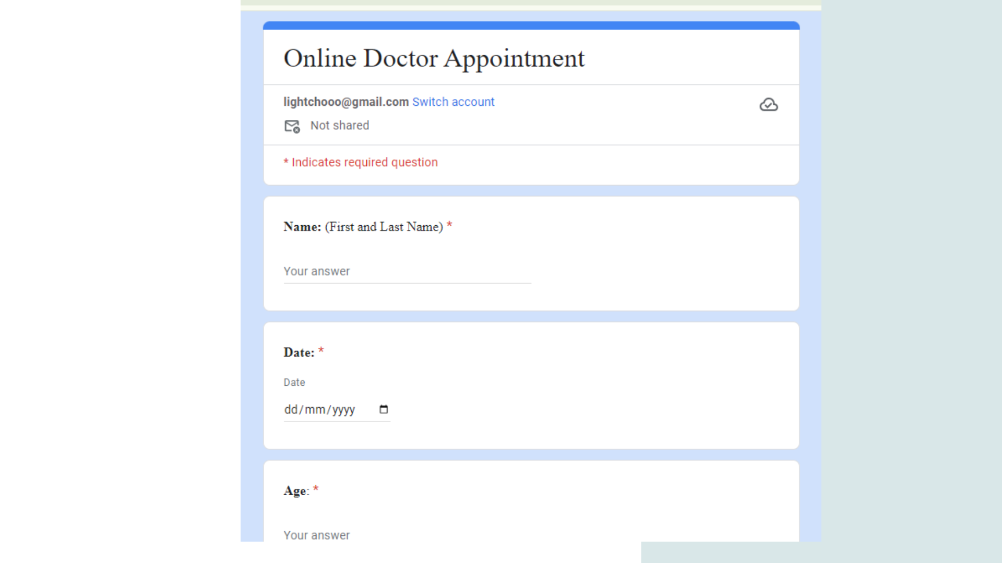
Task: Click the Age: question label
Action: pos(296,491)
